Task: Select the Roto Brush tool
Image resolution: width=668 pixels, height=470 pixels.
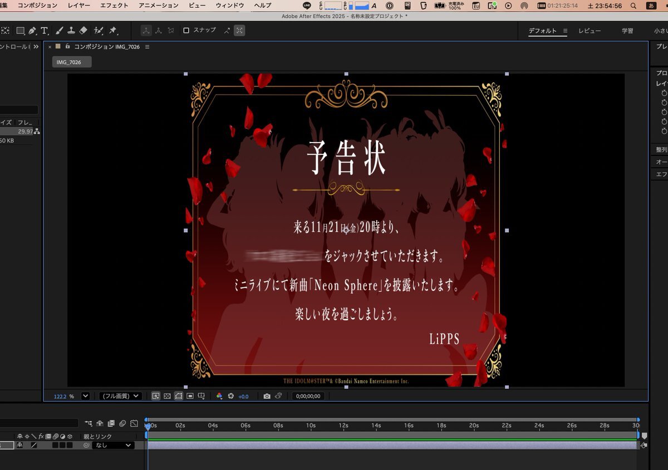Action: [99, 30]
